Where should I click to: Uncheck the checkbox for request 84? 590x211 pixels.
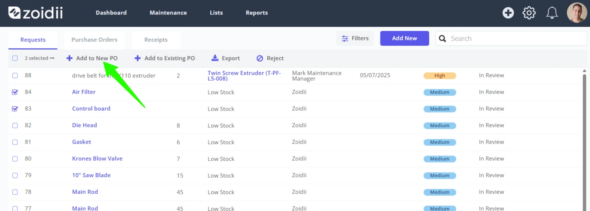point(15,92)
